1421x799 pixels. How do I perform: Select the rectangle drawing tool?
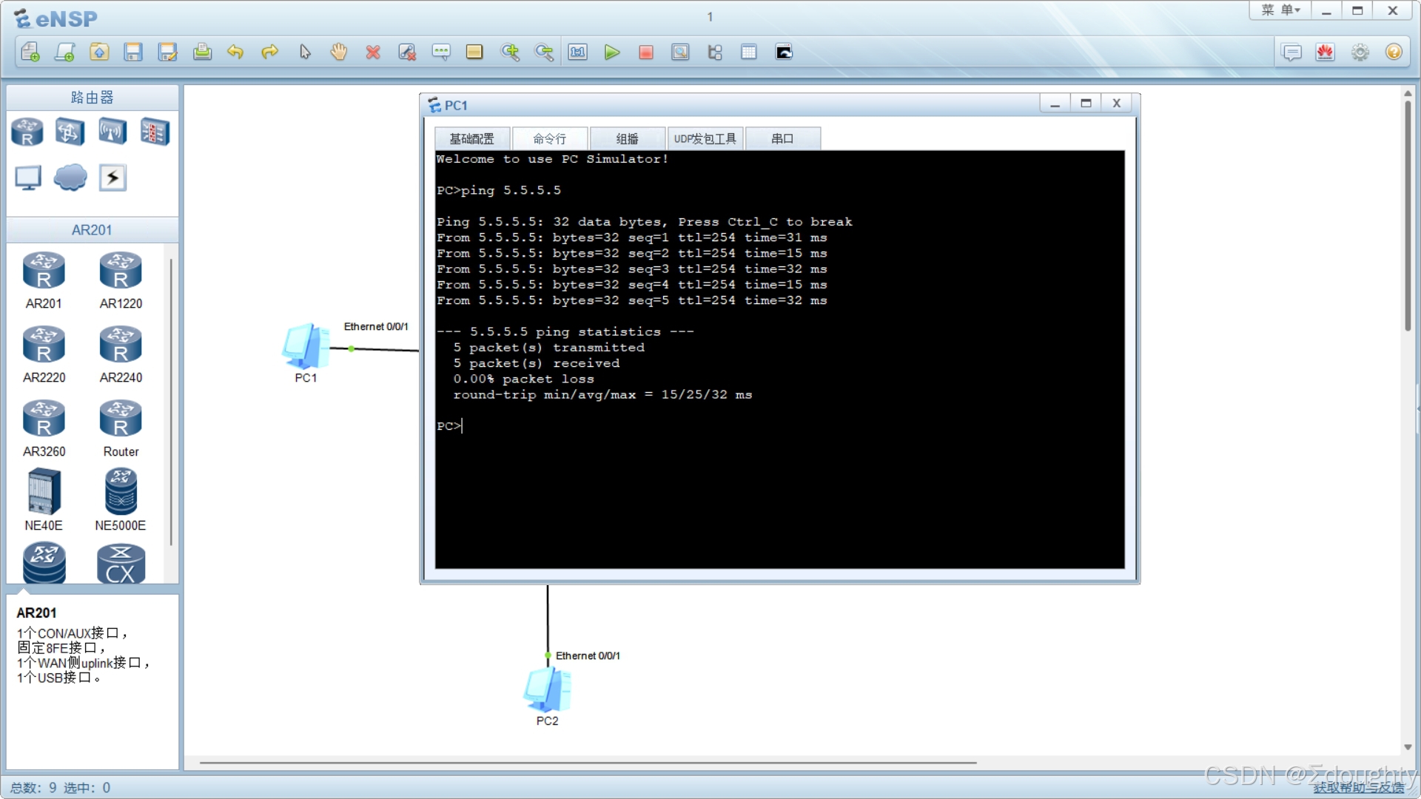(474, 52)
